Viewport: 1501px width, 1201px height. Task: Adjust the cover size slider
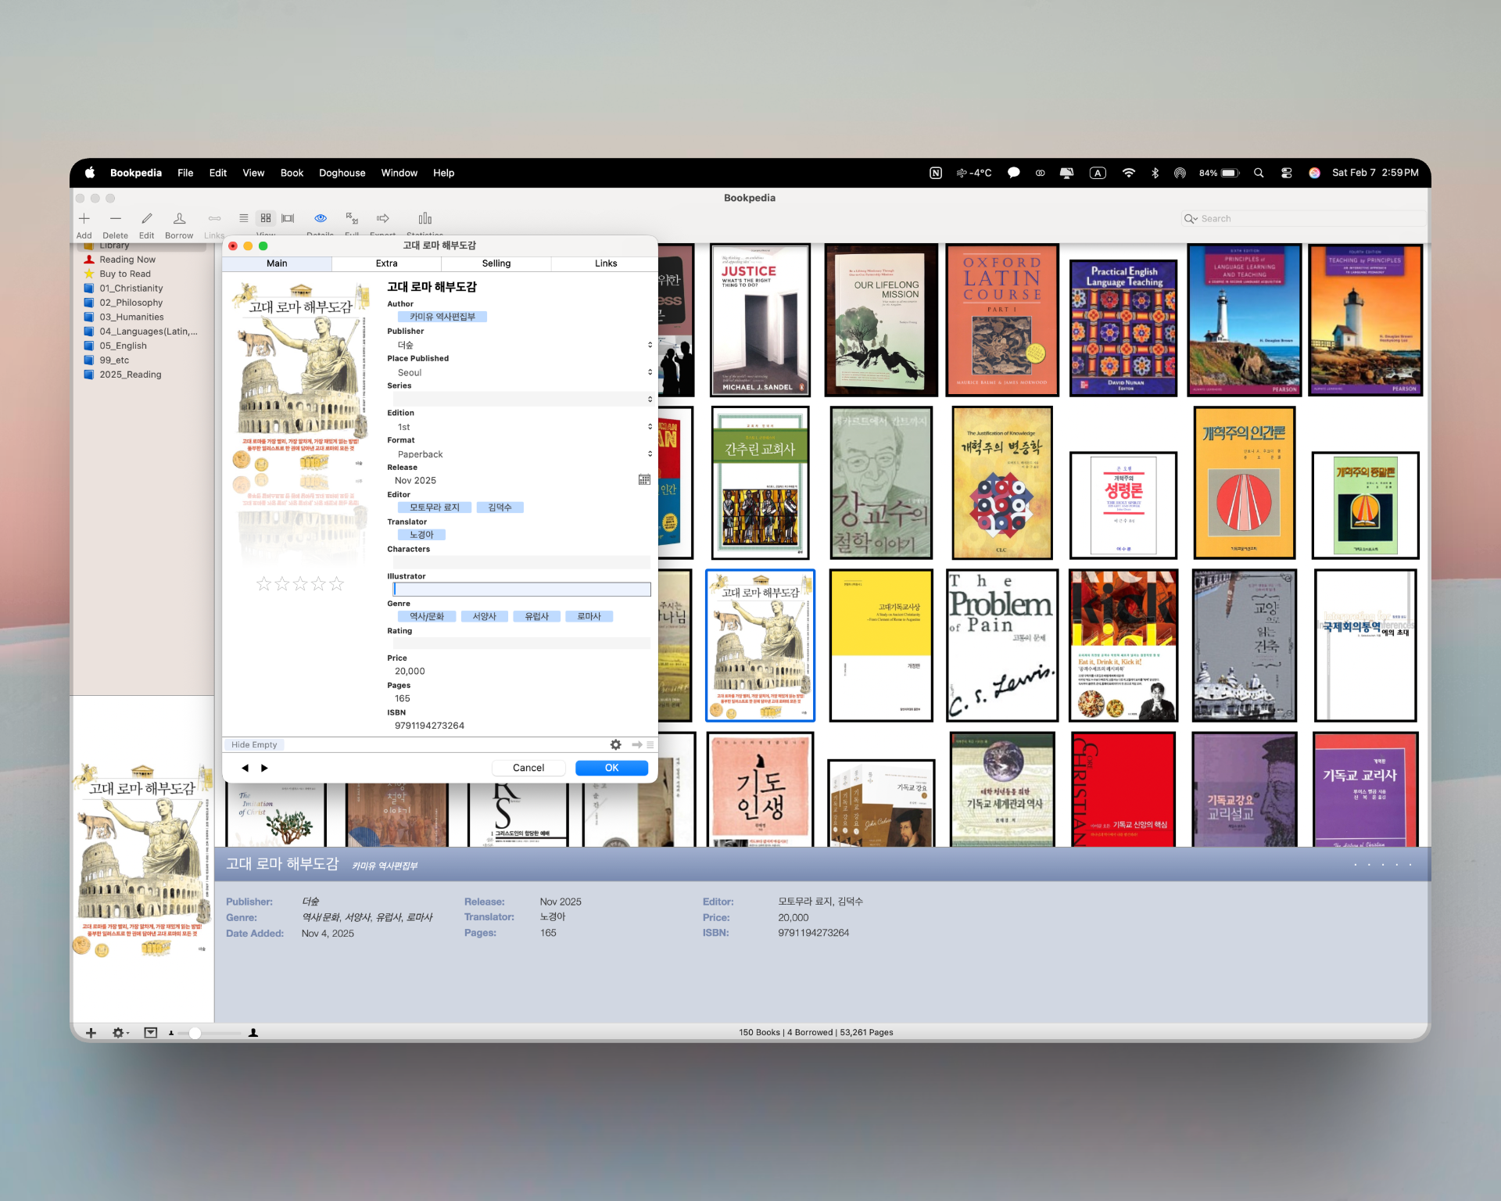pyautogui.click(x=195, y=1033)
